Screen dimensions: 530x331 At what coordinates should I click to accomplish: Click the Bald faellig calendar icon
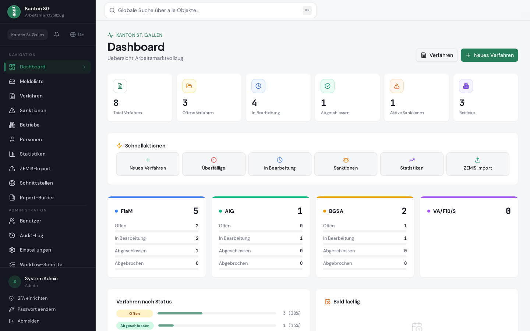pyautogui.click(x=328, y=302)
